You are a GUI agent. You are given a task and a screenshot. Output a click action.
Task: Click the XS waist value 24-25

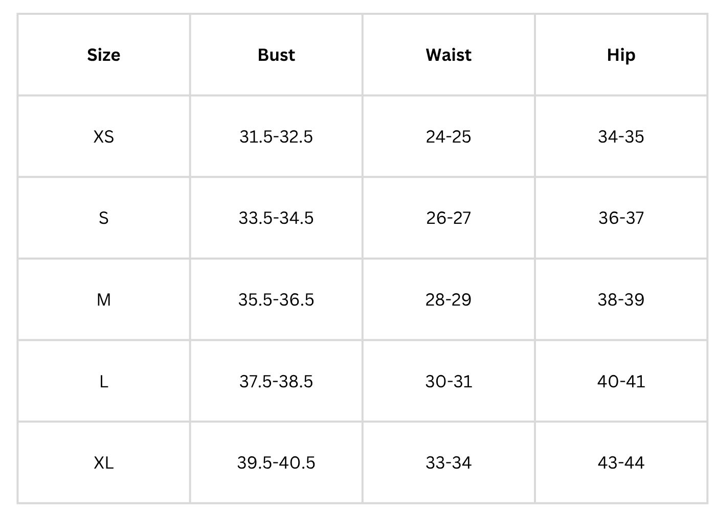449,136
